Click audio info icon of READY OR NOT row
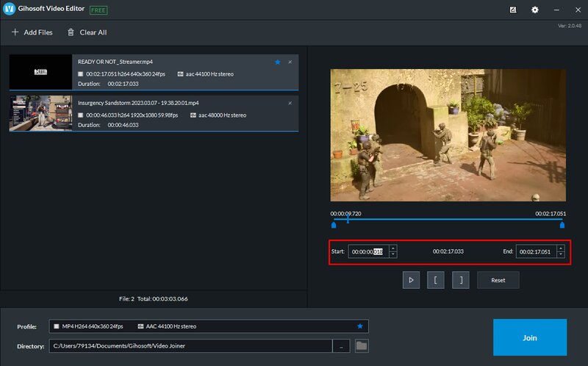 [x=180, y=74]
